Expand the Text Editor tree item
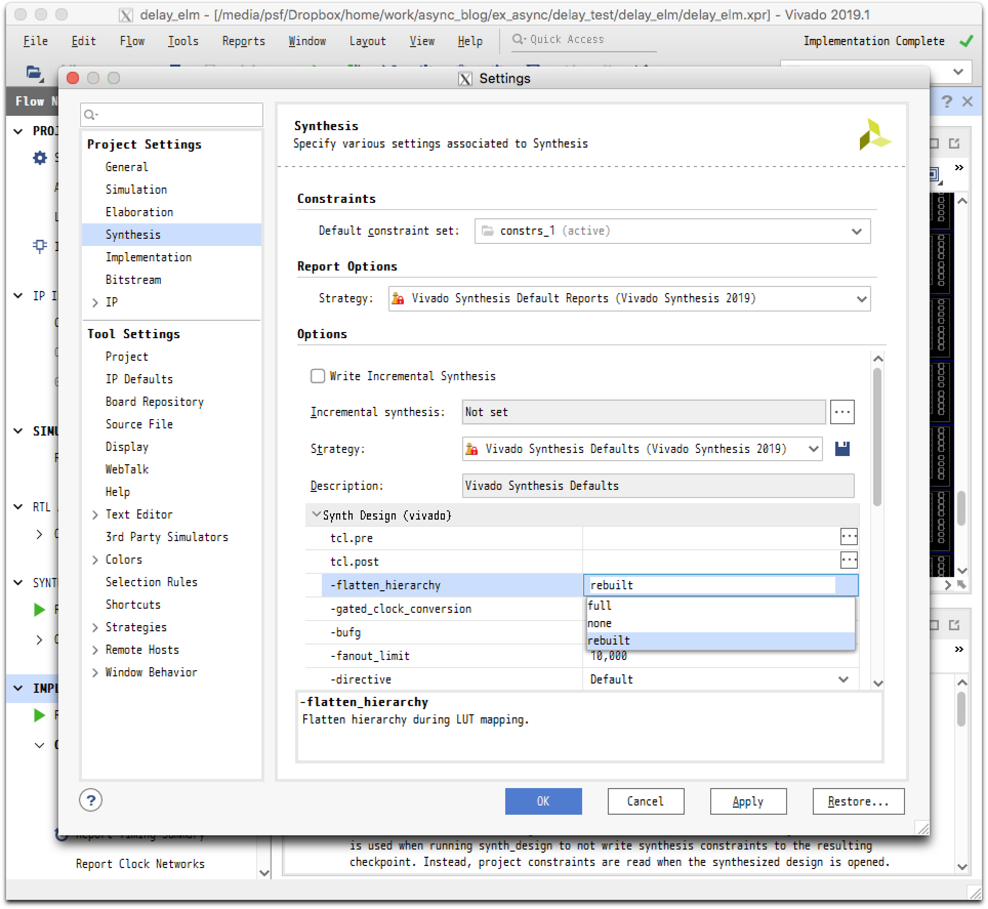The height and width of the screenshot is (909, 988). (x=95, y=515)
